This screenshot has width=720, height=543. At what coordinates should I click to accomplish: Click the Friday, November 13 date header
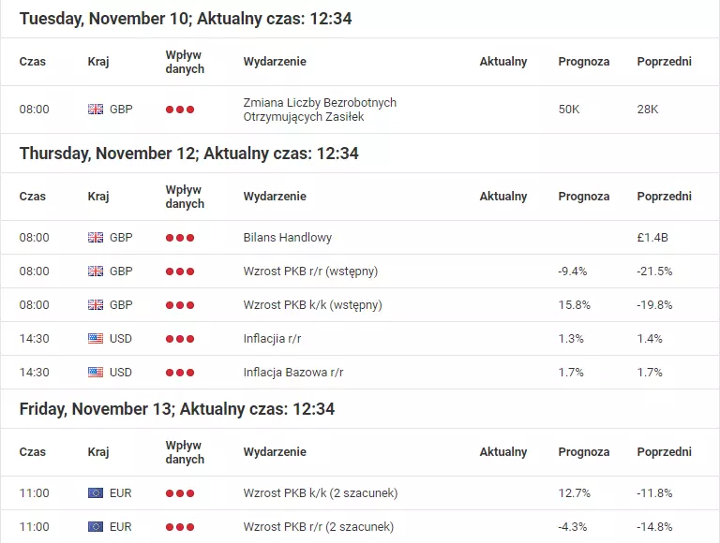[x=177, y=408]
